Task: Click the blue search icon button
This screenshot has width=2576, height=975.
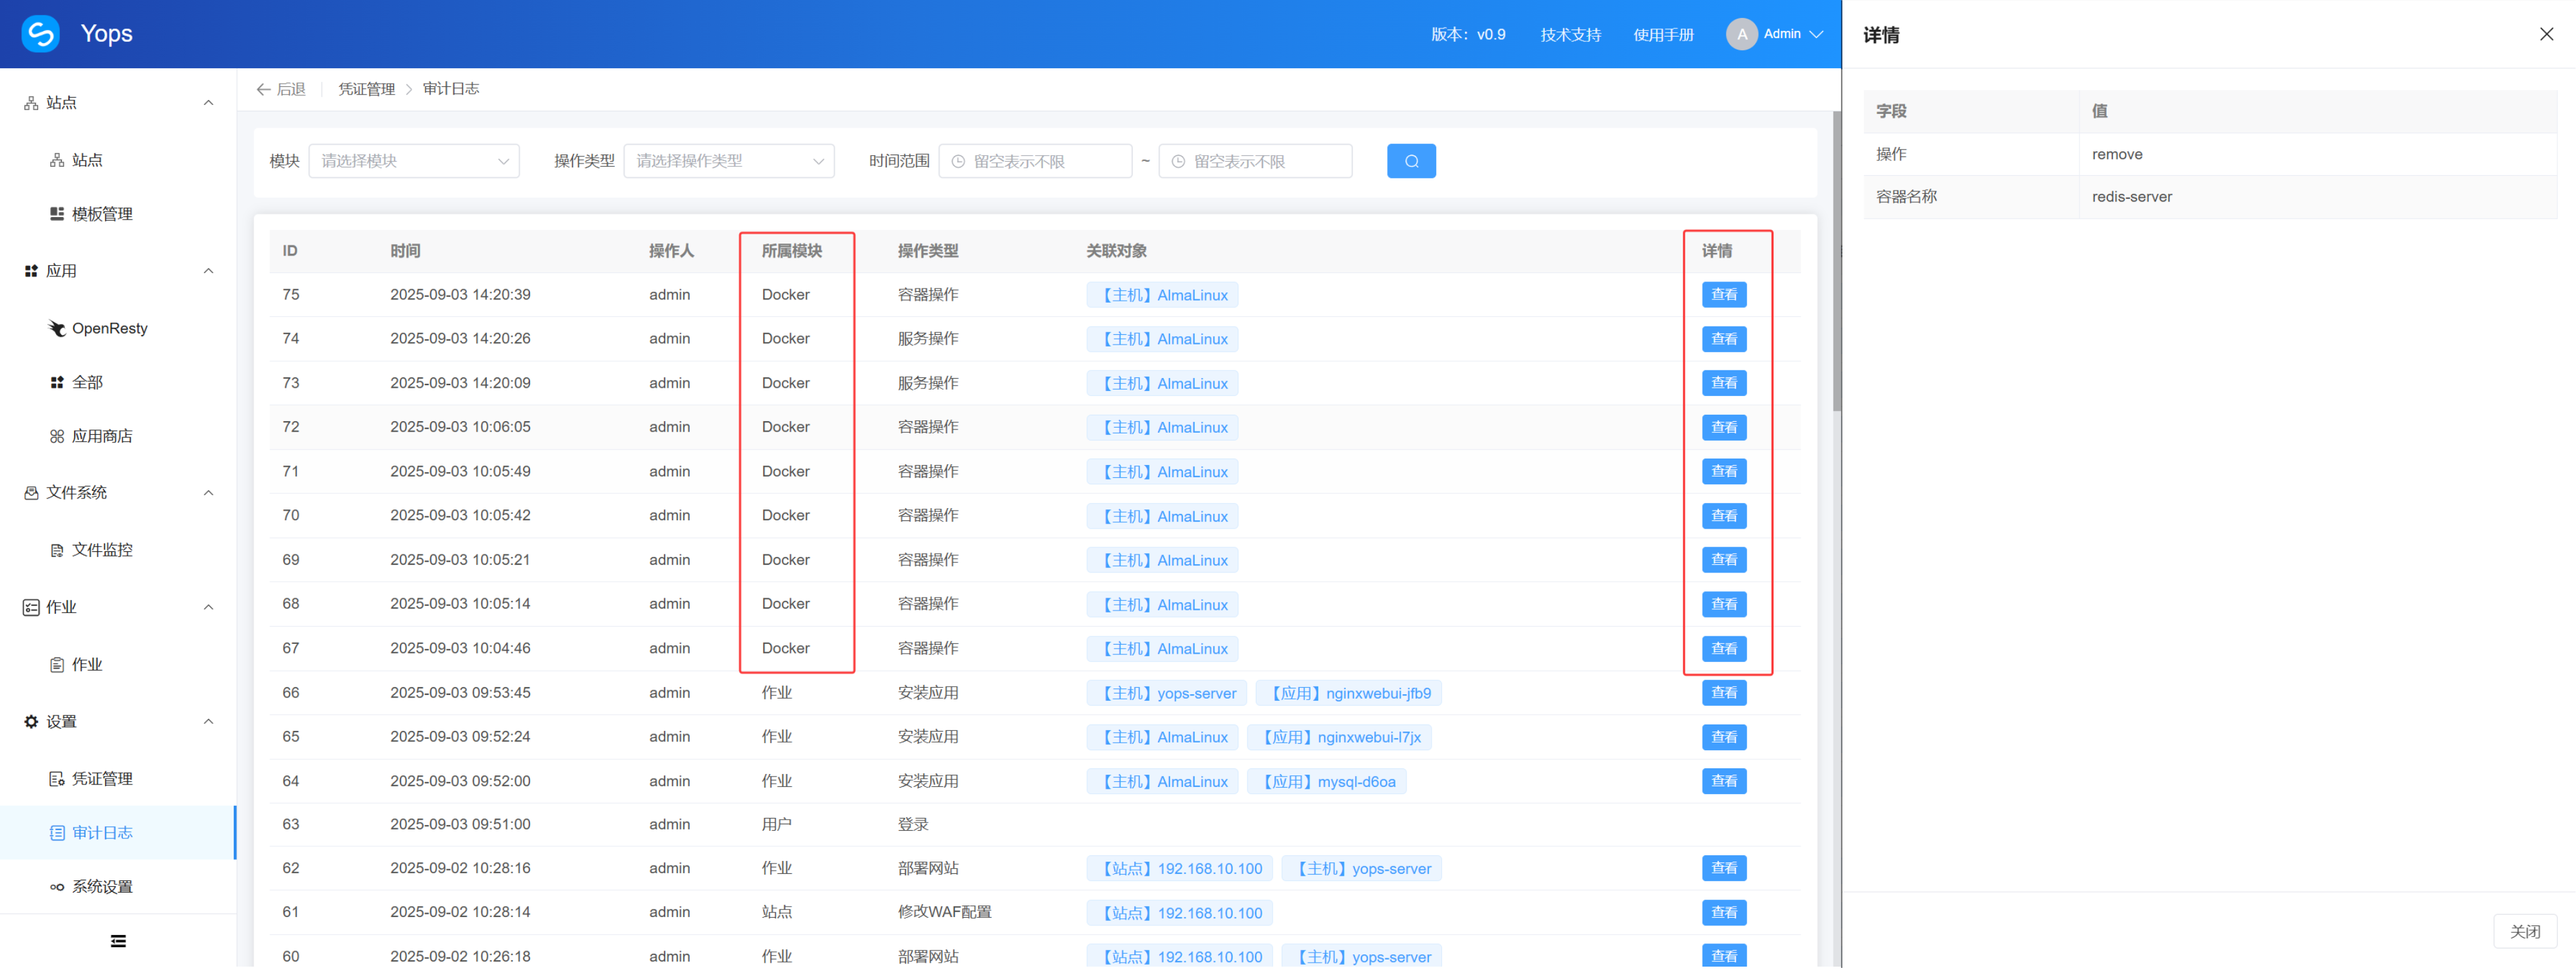Action: click(1411, 161)
